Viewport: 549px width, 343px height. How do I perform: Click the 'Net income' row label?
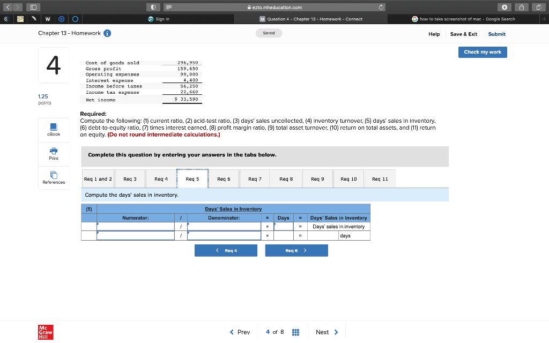point(100,100)
